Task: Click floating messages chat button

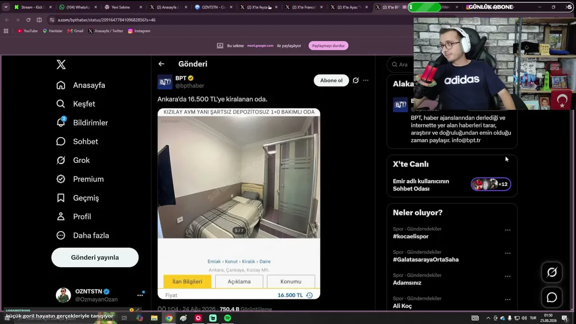Action: click(552, 297)
